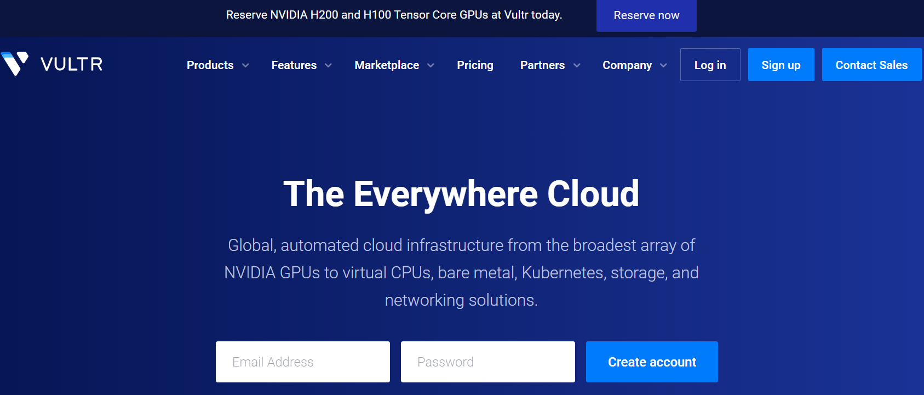Click the Contact Sales button
The image size is (924, 395).
872,65
